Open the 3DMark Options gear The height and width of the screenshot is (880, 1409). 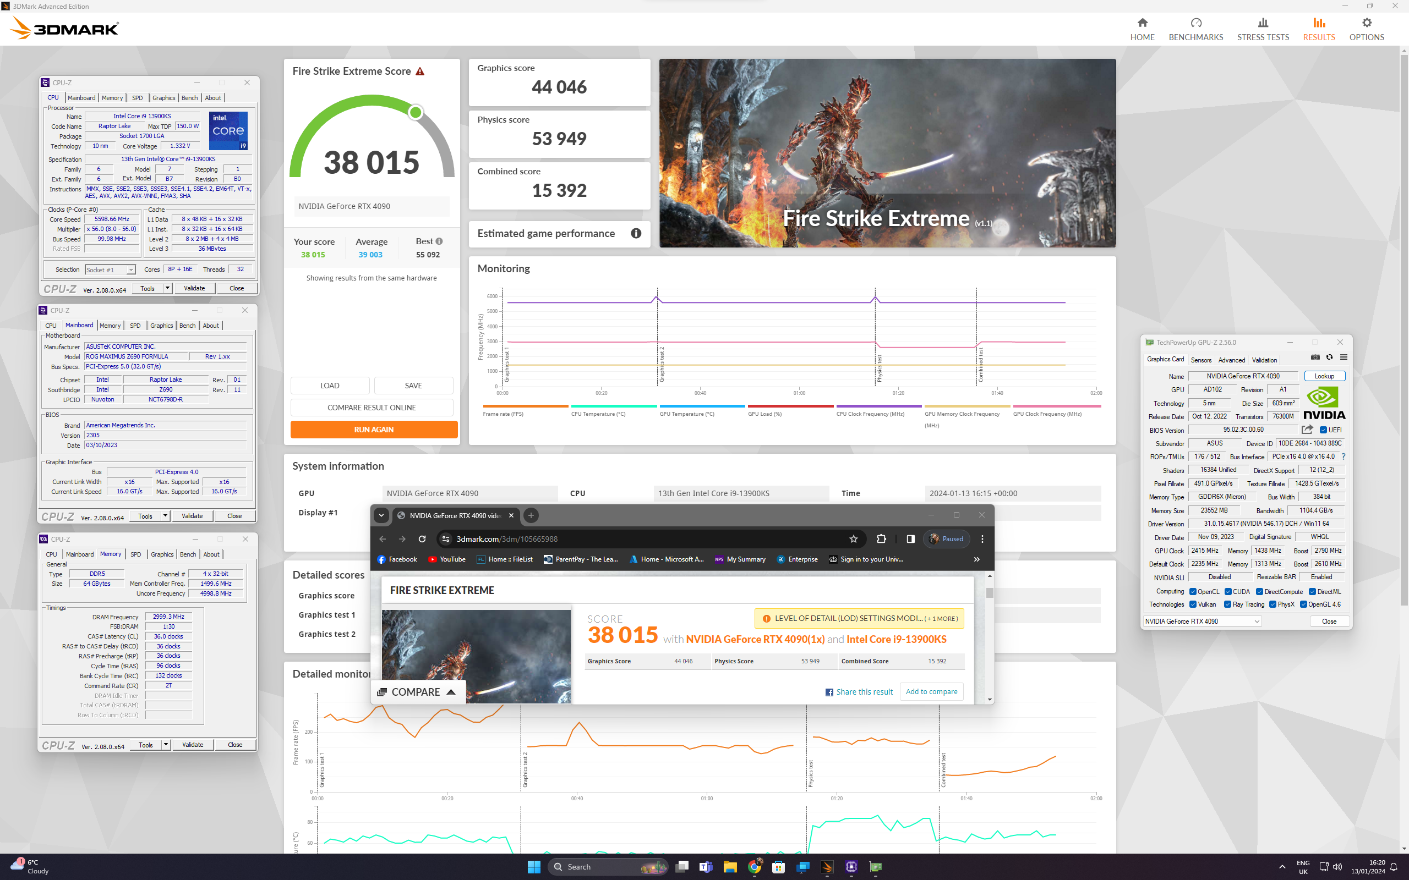[1366, 29]
